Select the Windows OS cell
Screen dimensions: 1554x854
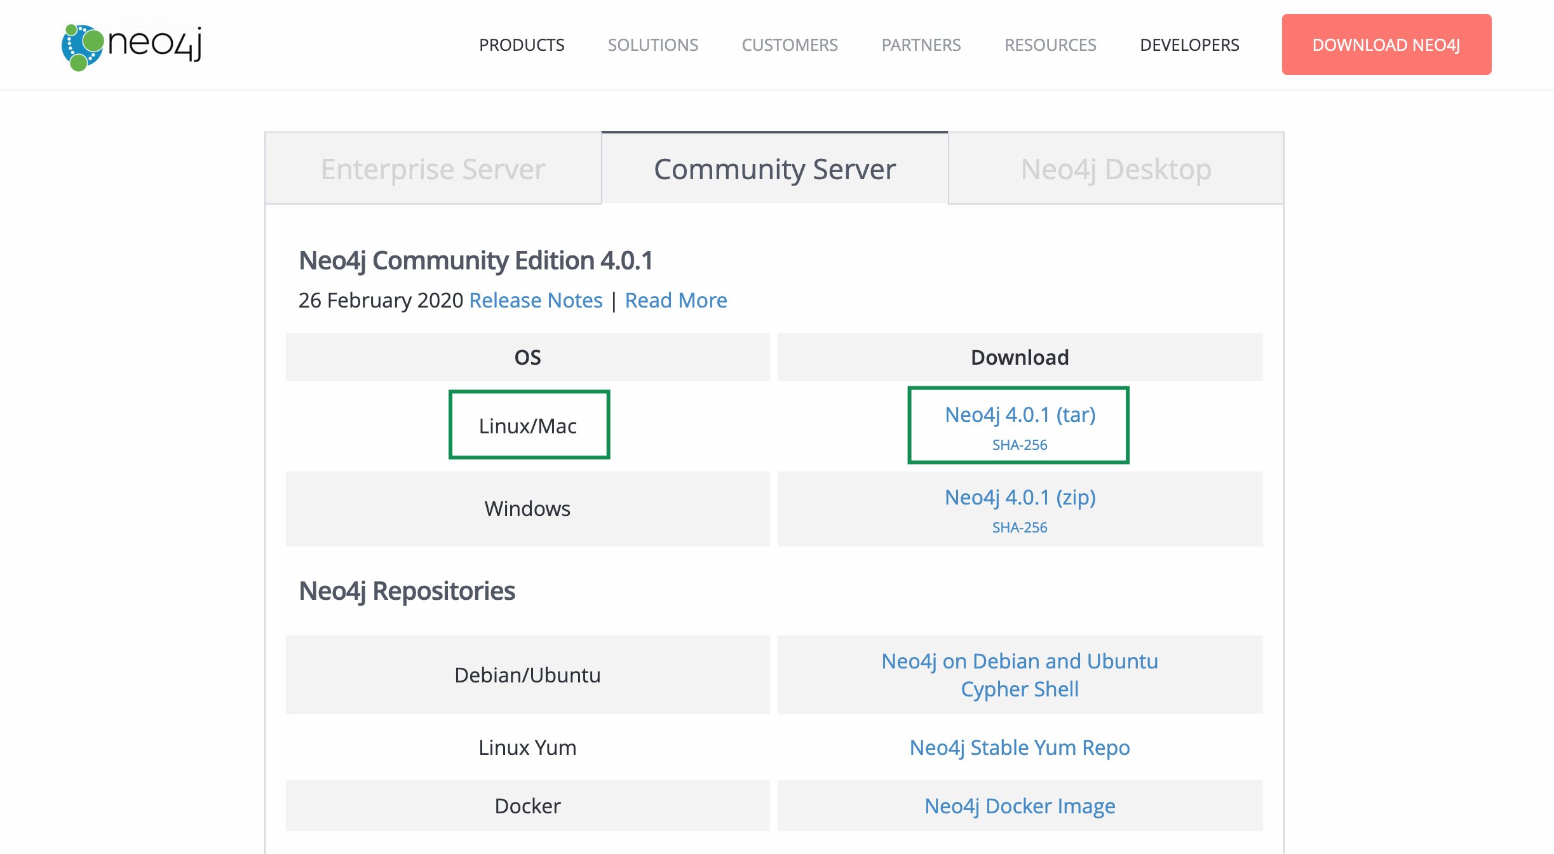point(528,508)
